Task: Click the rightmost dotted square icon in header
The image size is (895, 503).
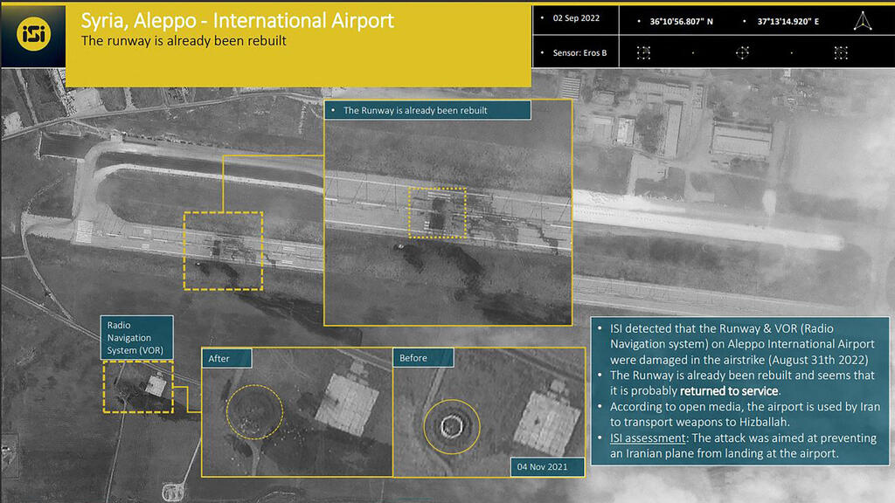Action: tap(842, 52)
